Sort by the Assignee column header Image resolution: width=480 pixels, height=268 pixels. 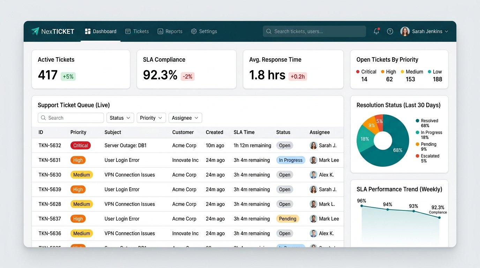[320, 132]
